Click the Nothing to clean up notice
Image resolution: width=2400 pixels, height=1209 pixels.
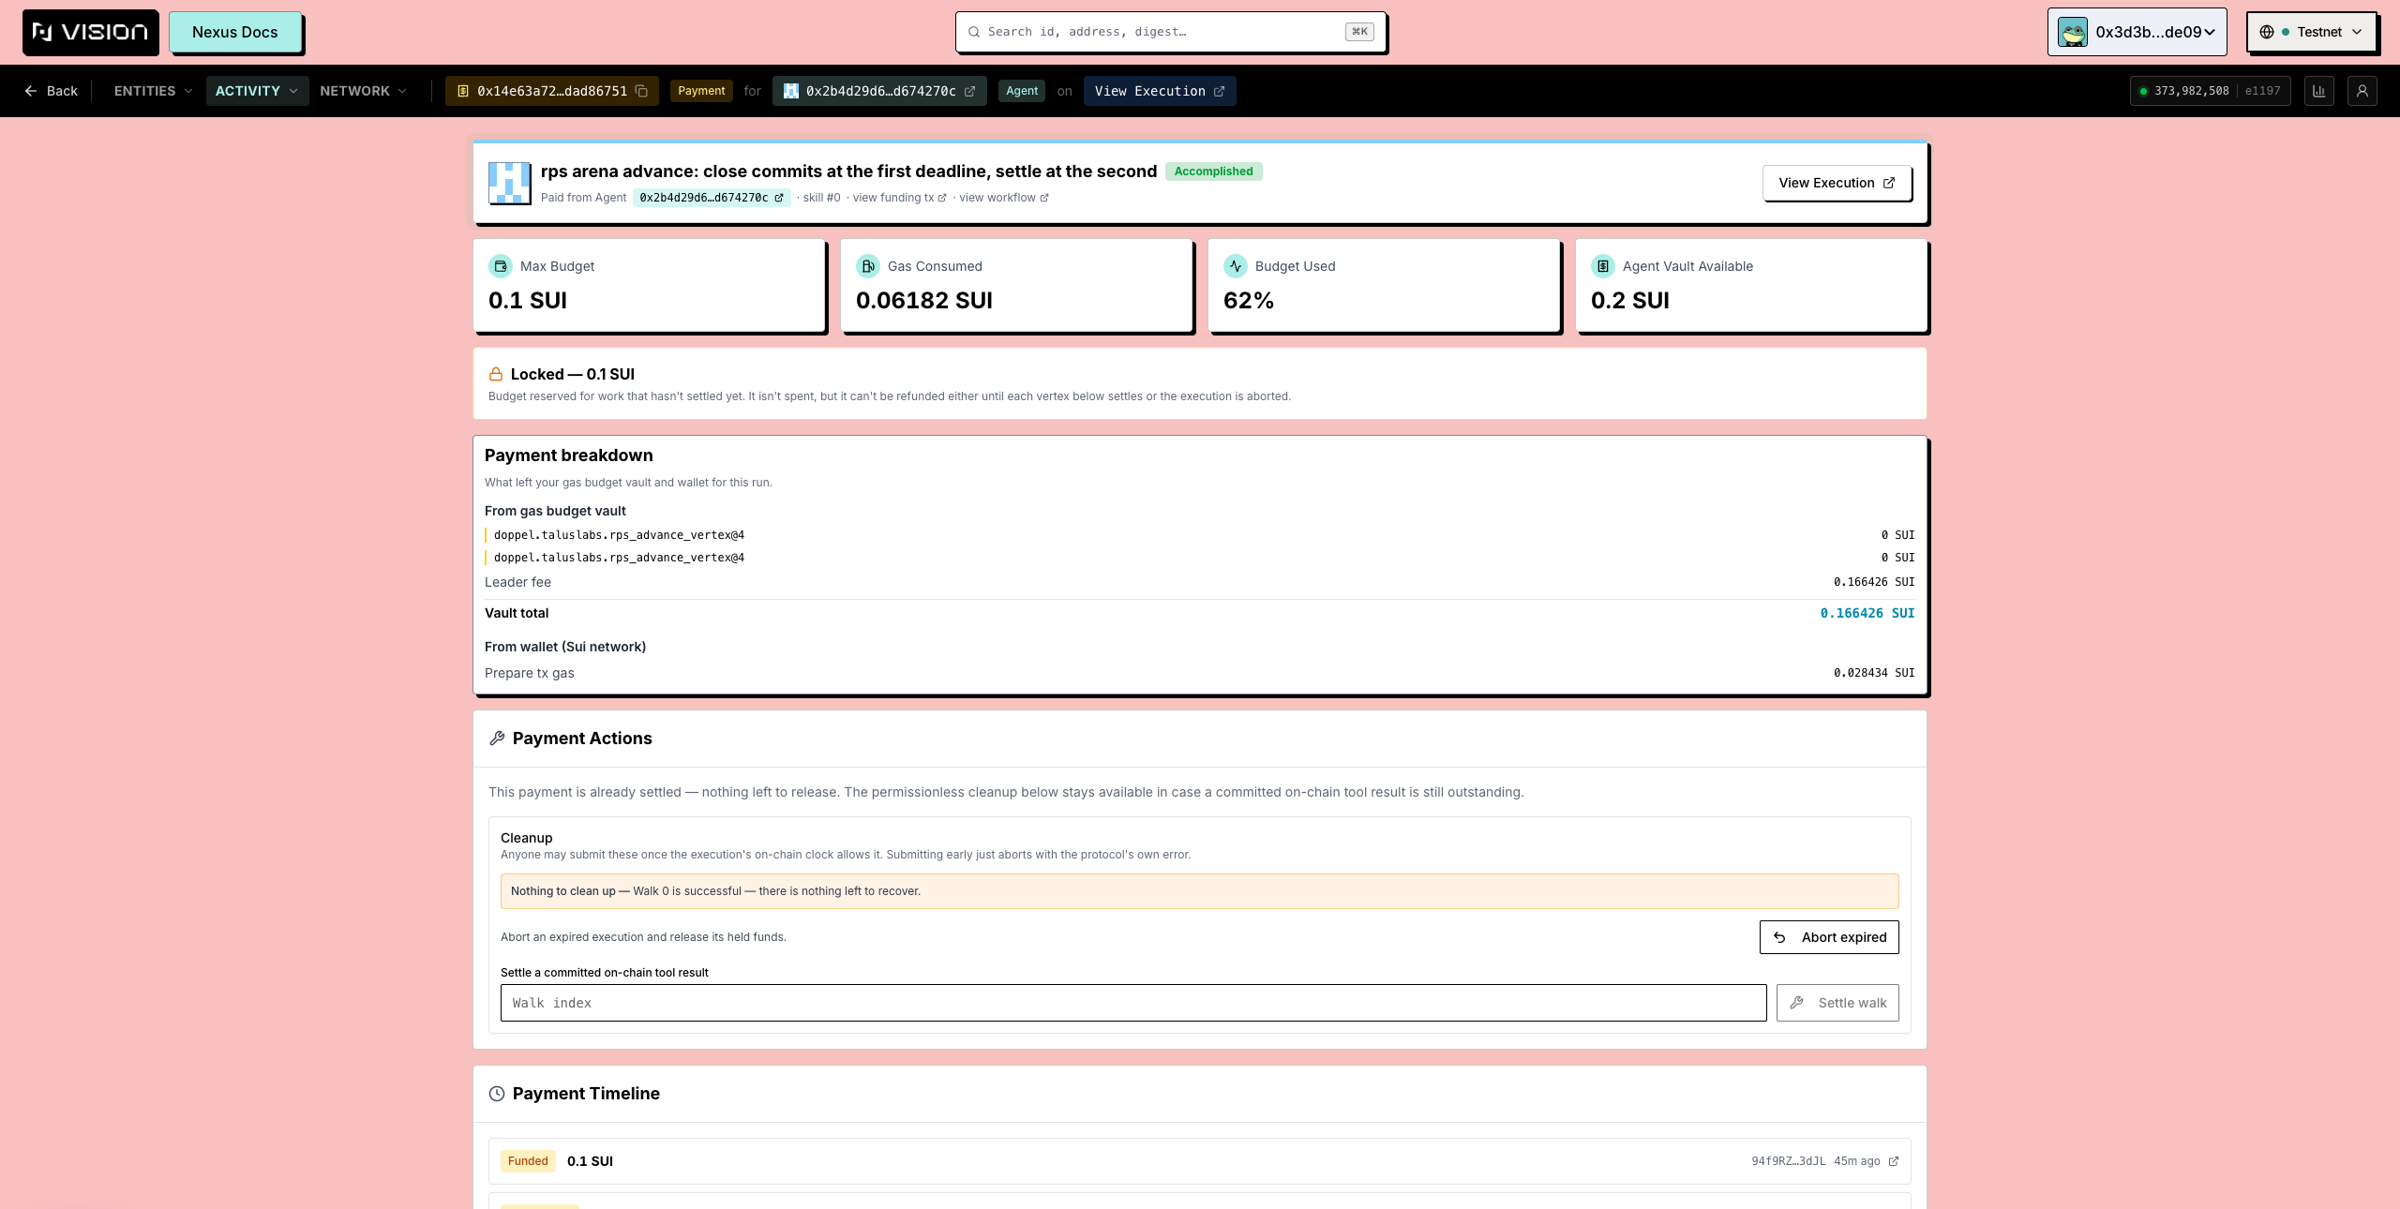pos(1199,891)
